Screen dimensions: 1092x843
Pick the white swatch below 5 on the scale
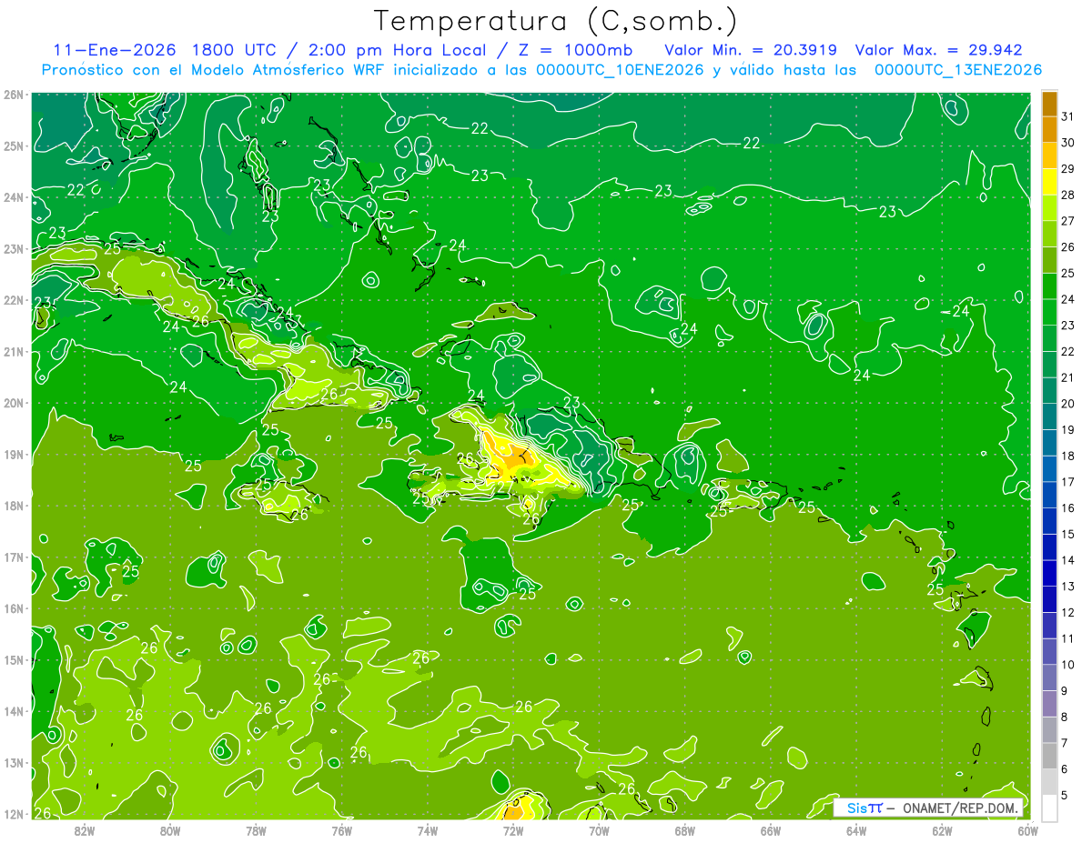1049,808
